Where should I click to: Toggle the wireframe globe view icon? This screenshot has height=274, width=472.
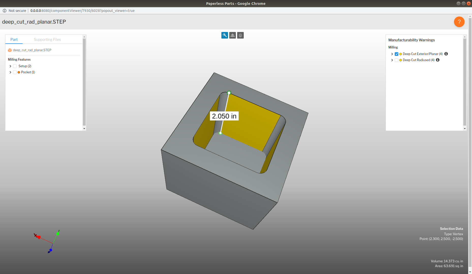(x=240, y=35)
